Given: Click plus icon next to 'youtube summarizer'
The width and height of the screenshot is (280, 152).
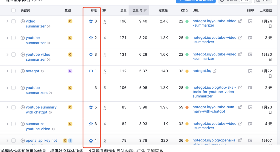Looking at the screenshot, I should pyautogui.click(x=23, y=38).
